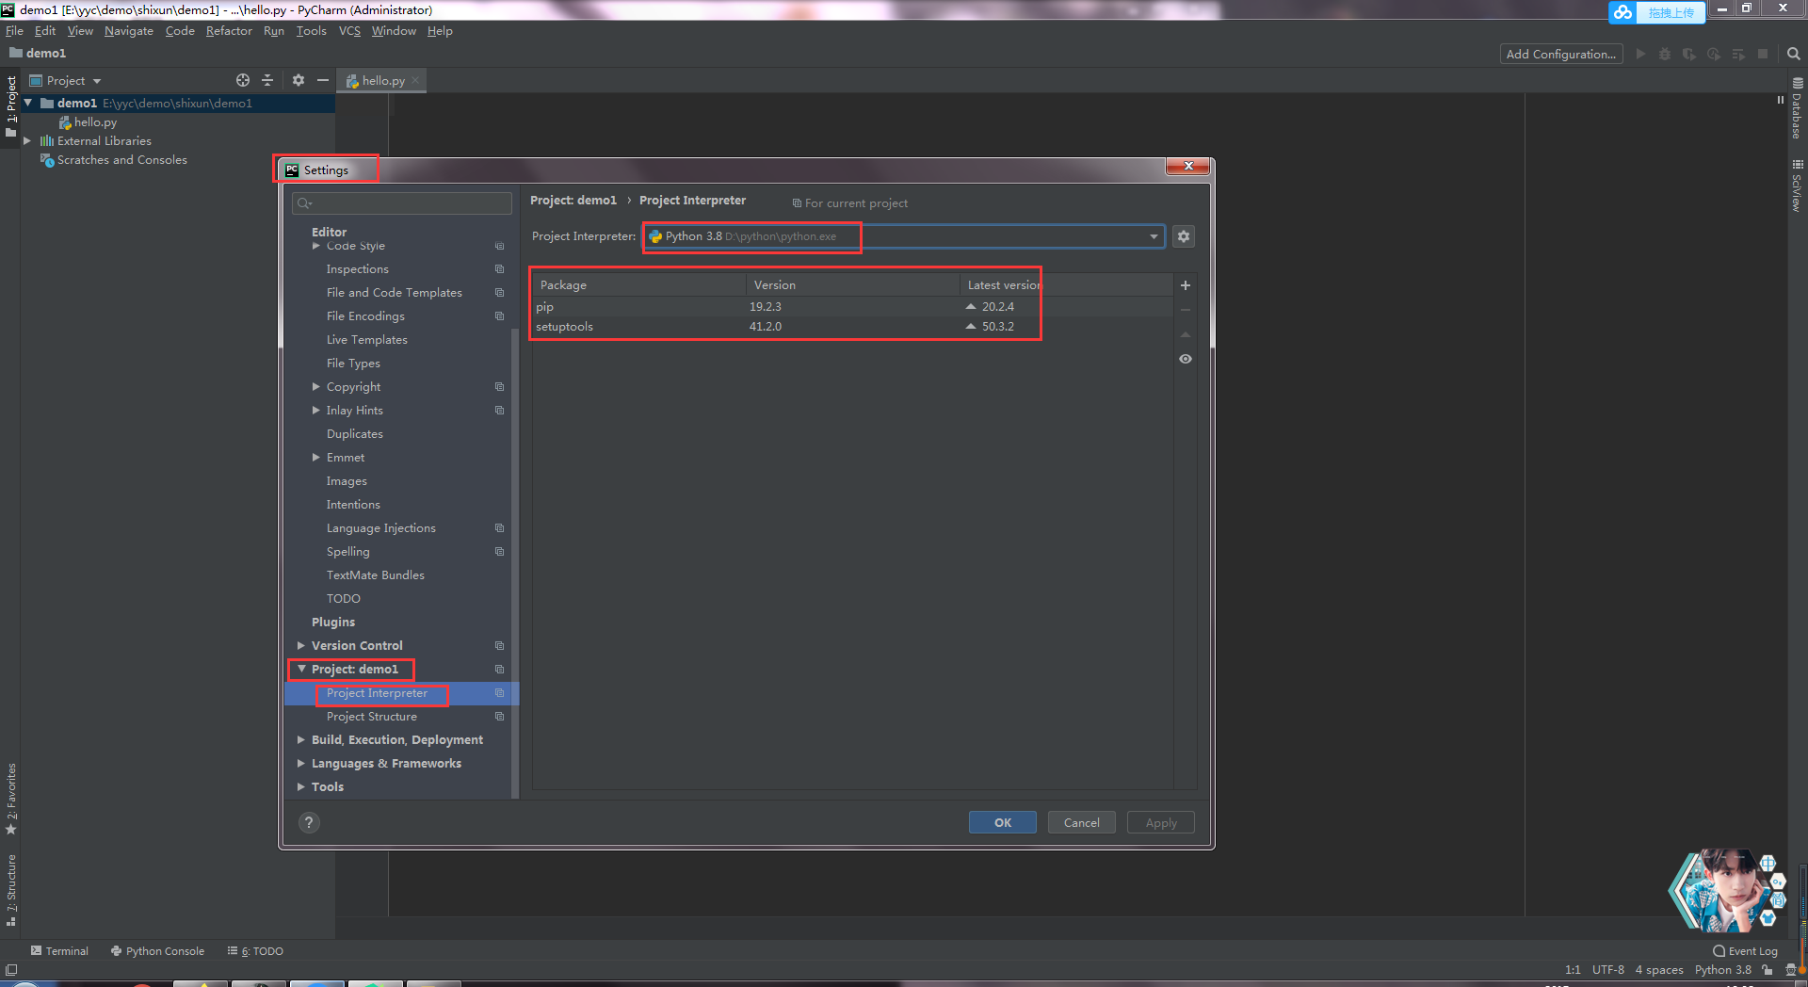Switch to the hello.py editor tab
The image size is (1808, 987).
pyautogui.click(x=383, y=80)
